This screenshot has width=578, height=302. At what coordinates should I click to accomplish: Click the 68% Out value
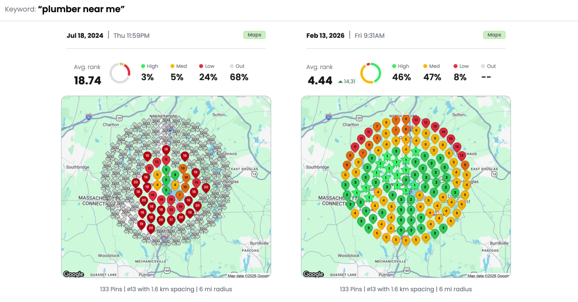click(x=239, y=77)
